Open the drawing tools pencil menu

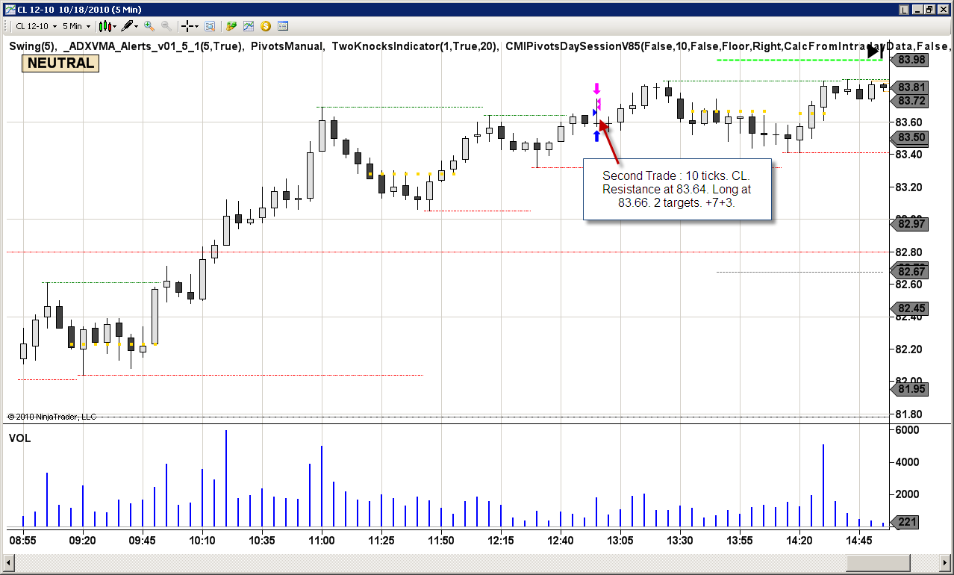[x=130, y=26]
